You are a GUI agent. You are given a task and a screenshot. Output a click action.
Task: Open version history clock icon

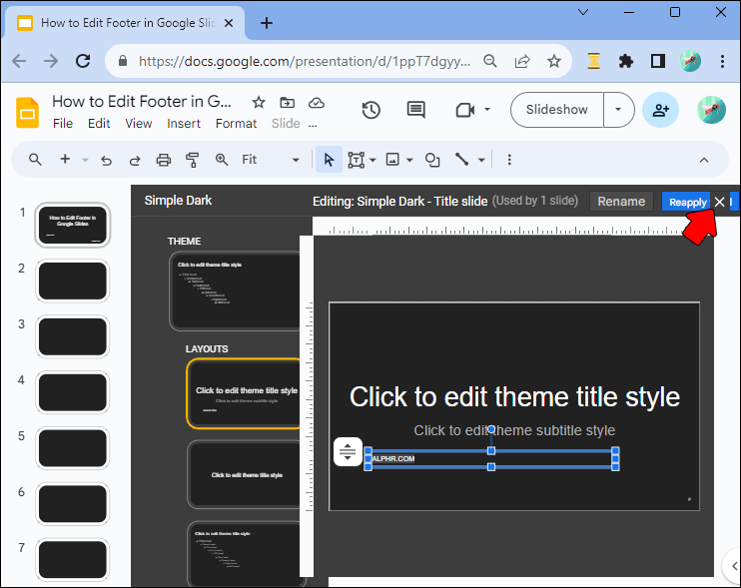(371, 110)
